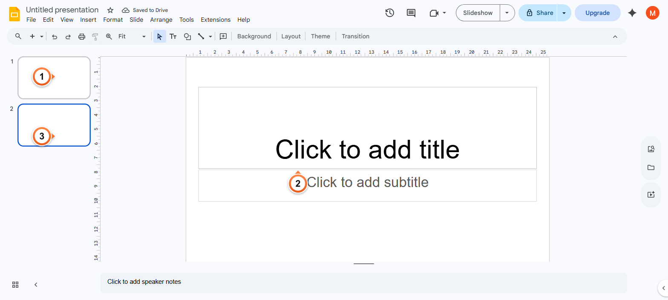Click the Background button
Image resolution: width=668 pixels, height=300 pixels.
tap(254, 37)
